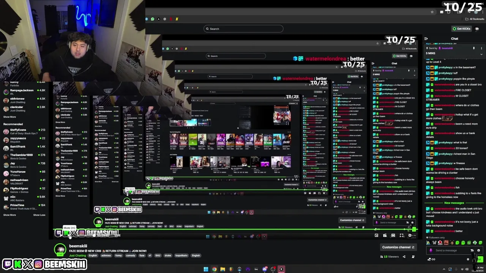The width and height of the screenshot is (486, 273).
Task: Collapse the chat panel with the arrow icon
Action: click(x=426, y=39)
